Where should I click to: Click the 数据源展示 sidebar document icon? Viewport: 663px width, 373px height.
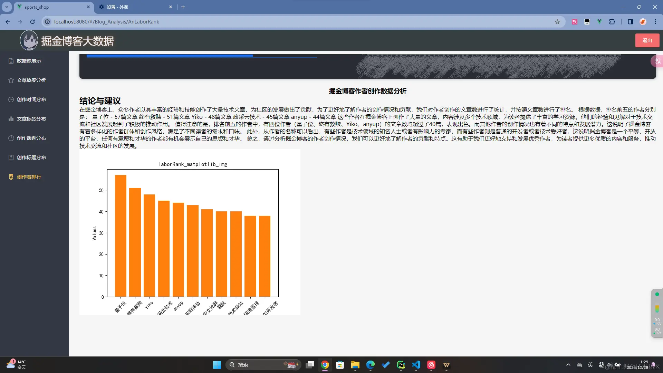click(x=11, y=61)
